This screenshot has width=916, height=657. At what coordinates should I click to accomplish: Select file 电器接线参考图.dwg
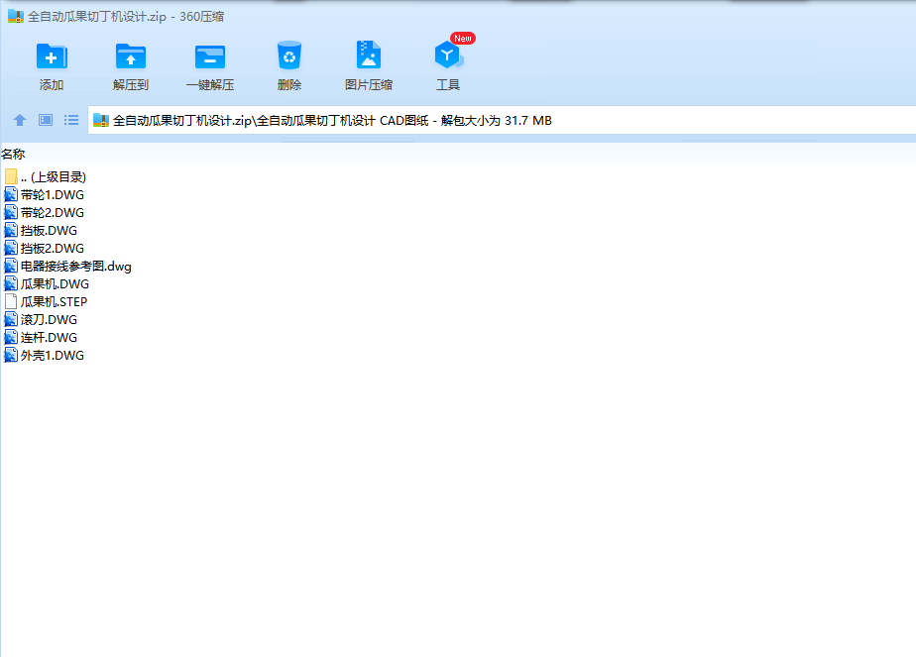coord(67,267)
